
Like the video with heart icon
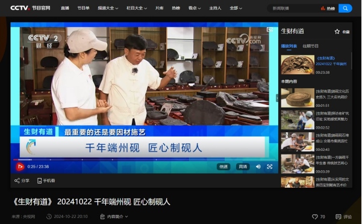(x=315, y=217)
